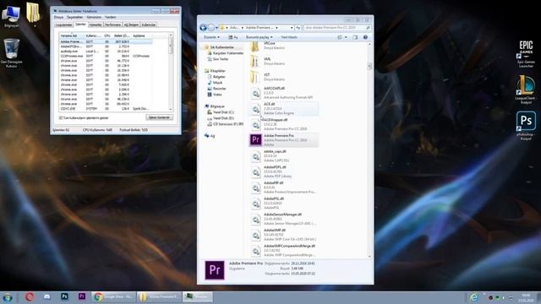The height and width of the screenshot is (304, 541).
Task: Select the ACE.dll file icon
Action: (x=255, y=109)
